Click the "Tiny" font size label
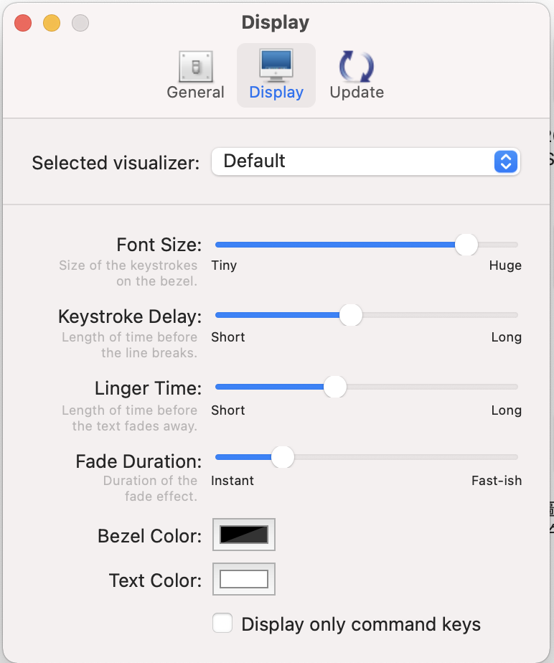 pos(224,265)
